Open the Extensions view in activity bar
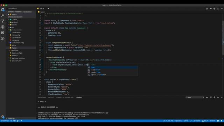The image size is (224, 126). [x=2, y=33]
